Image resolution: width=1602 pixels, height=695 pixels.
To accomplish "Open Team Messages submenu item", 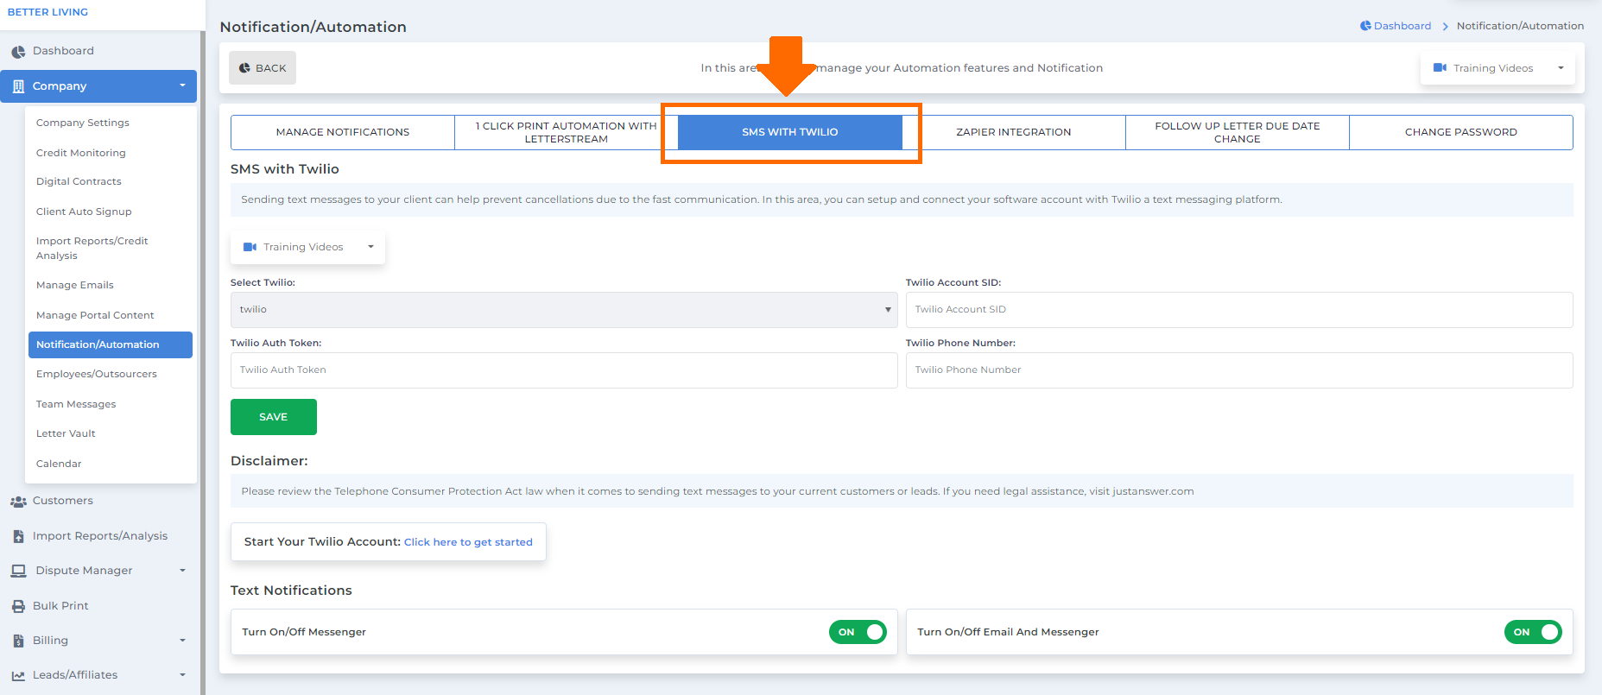I will (76, 404).
